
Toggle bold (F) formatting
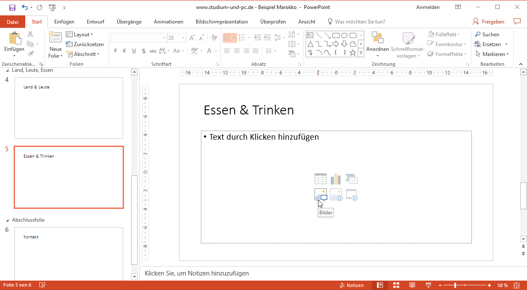tap(115, 51)
